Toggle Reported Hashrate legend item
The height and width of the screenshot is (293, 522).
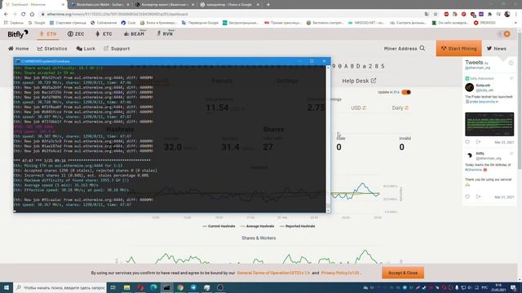click(x=297, y=226)
